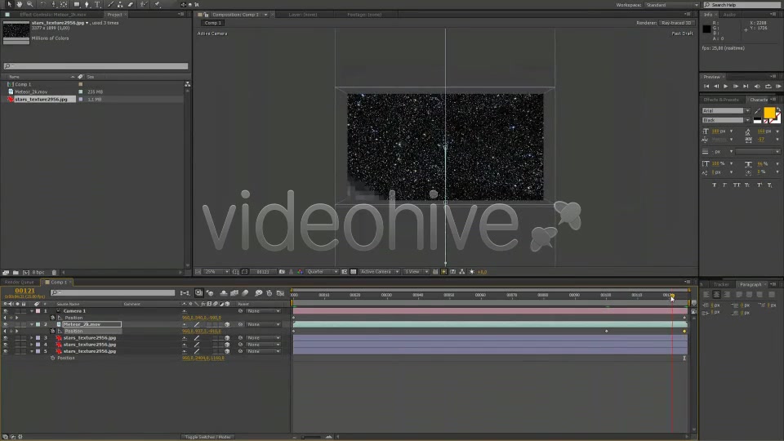This screenshot has height=441, width=784.
Task: Open the Graph Editor from timeline
Action: 280,293
